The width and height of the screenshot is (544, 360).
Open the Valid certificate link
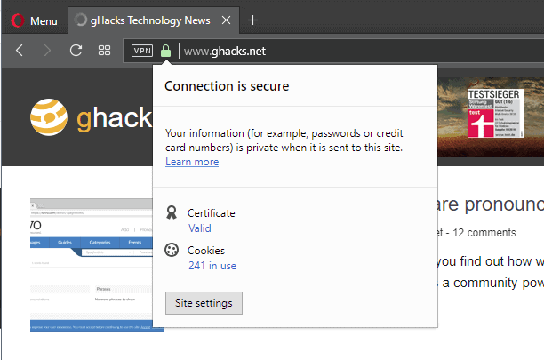coord(199,228)
